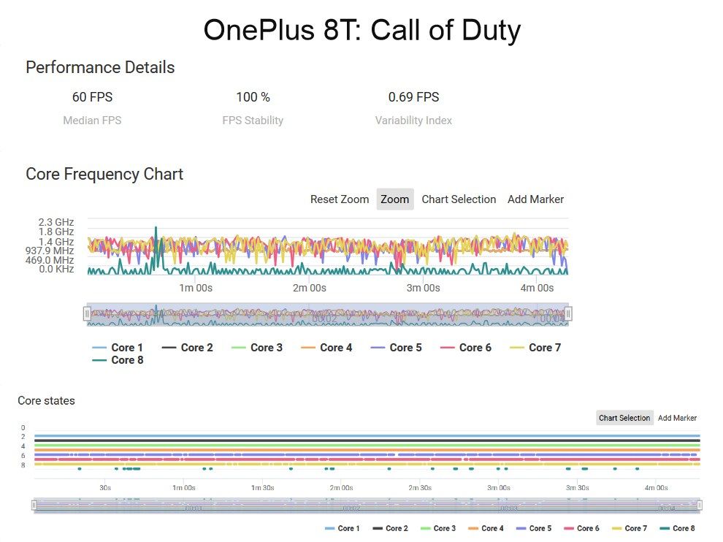Hide Core 7 in frequency chart legend
Image resolution: width=723 pixels, height=542 pixels.
tap(535, 348)
